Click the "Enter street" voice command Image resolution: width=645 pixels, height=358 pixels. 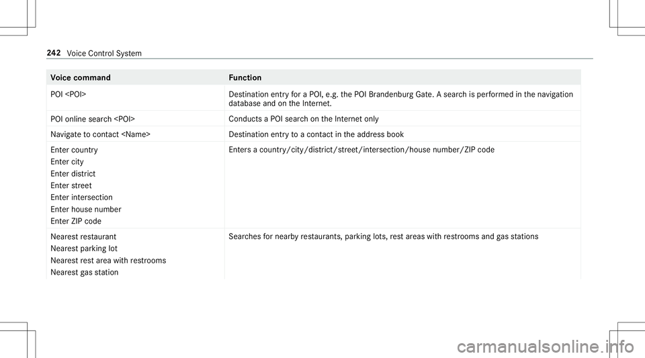pyautogui.click(x=71, y=185)
